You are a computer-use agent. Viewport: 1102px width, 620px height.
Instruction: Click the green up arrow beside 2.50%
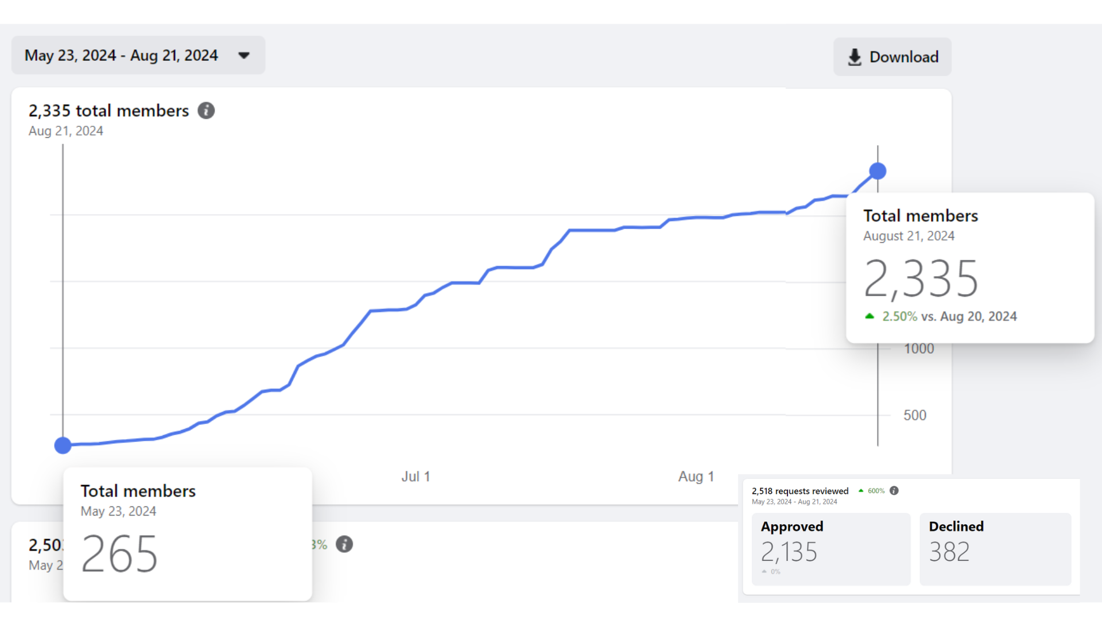[870, 316]
